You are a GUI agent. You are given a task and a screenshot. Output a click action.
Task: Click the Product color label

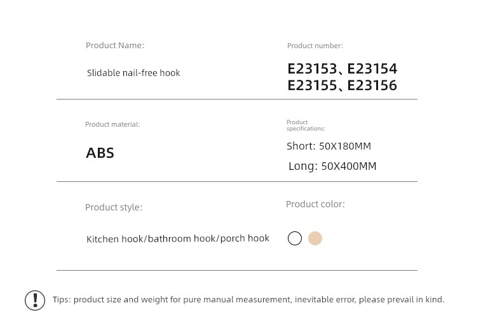315,204
